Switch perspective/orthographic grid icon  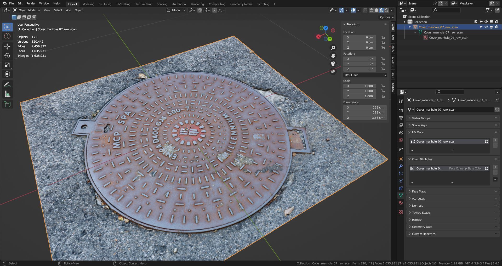pyautogui.click(x=333, y=71)
